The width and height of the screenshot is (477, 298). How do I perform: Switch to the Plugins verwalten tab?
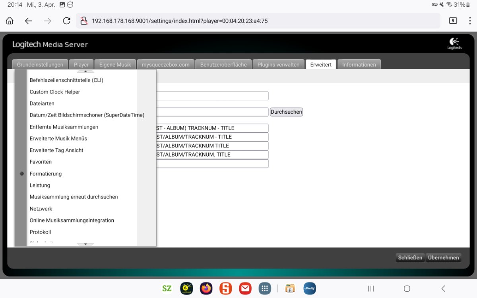pos(278,65)
